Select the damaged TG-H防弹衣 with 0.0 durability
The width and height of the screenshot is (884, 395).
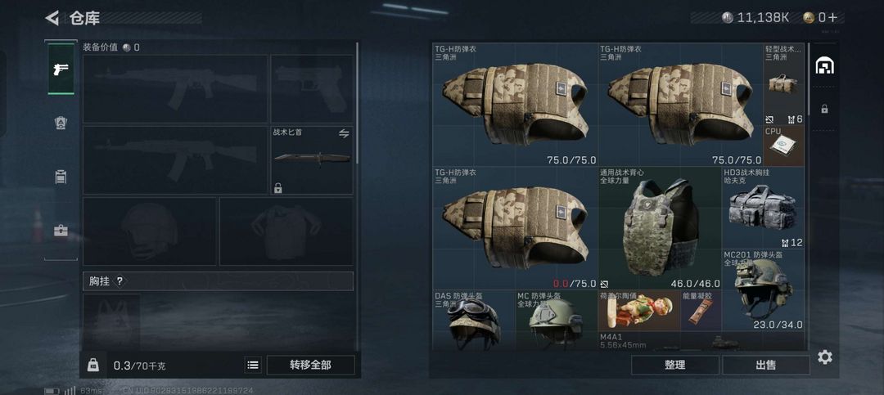(x=516, y=228)
